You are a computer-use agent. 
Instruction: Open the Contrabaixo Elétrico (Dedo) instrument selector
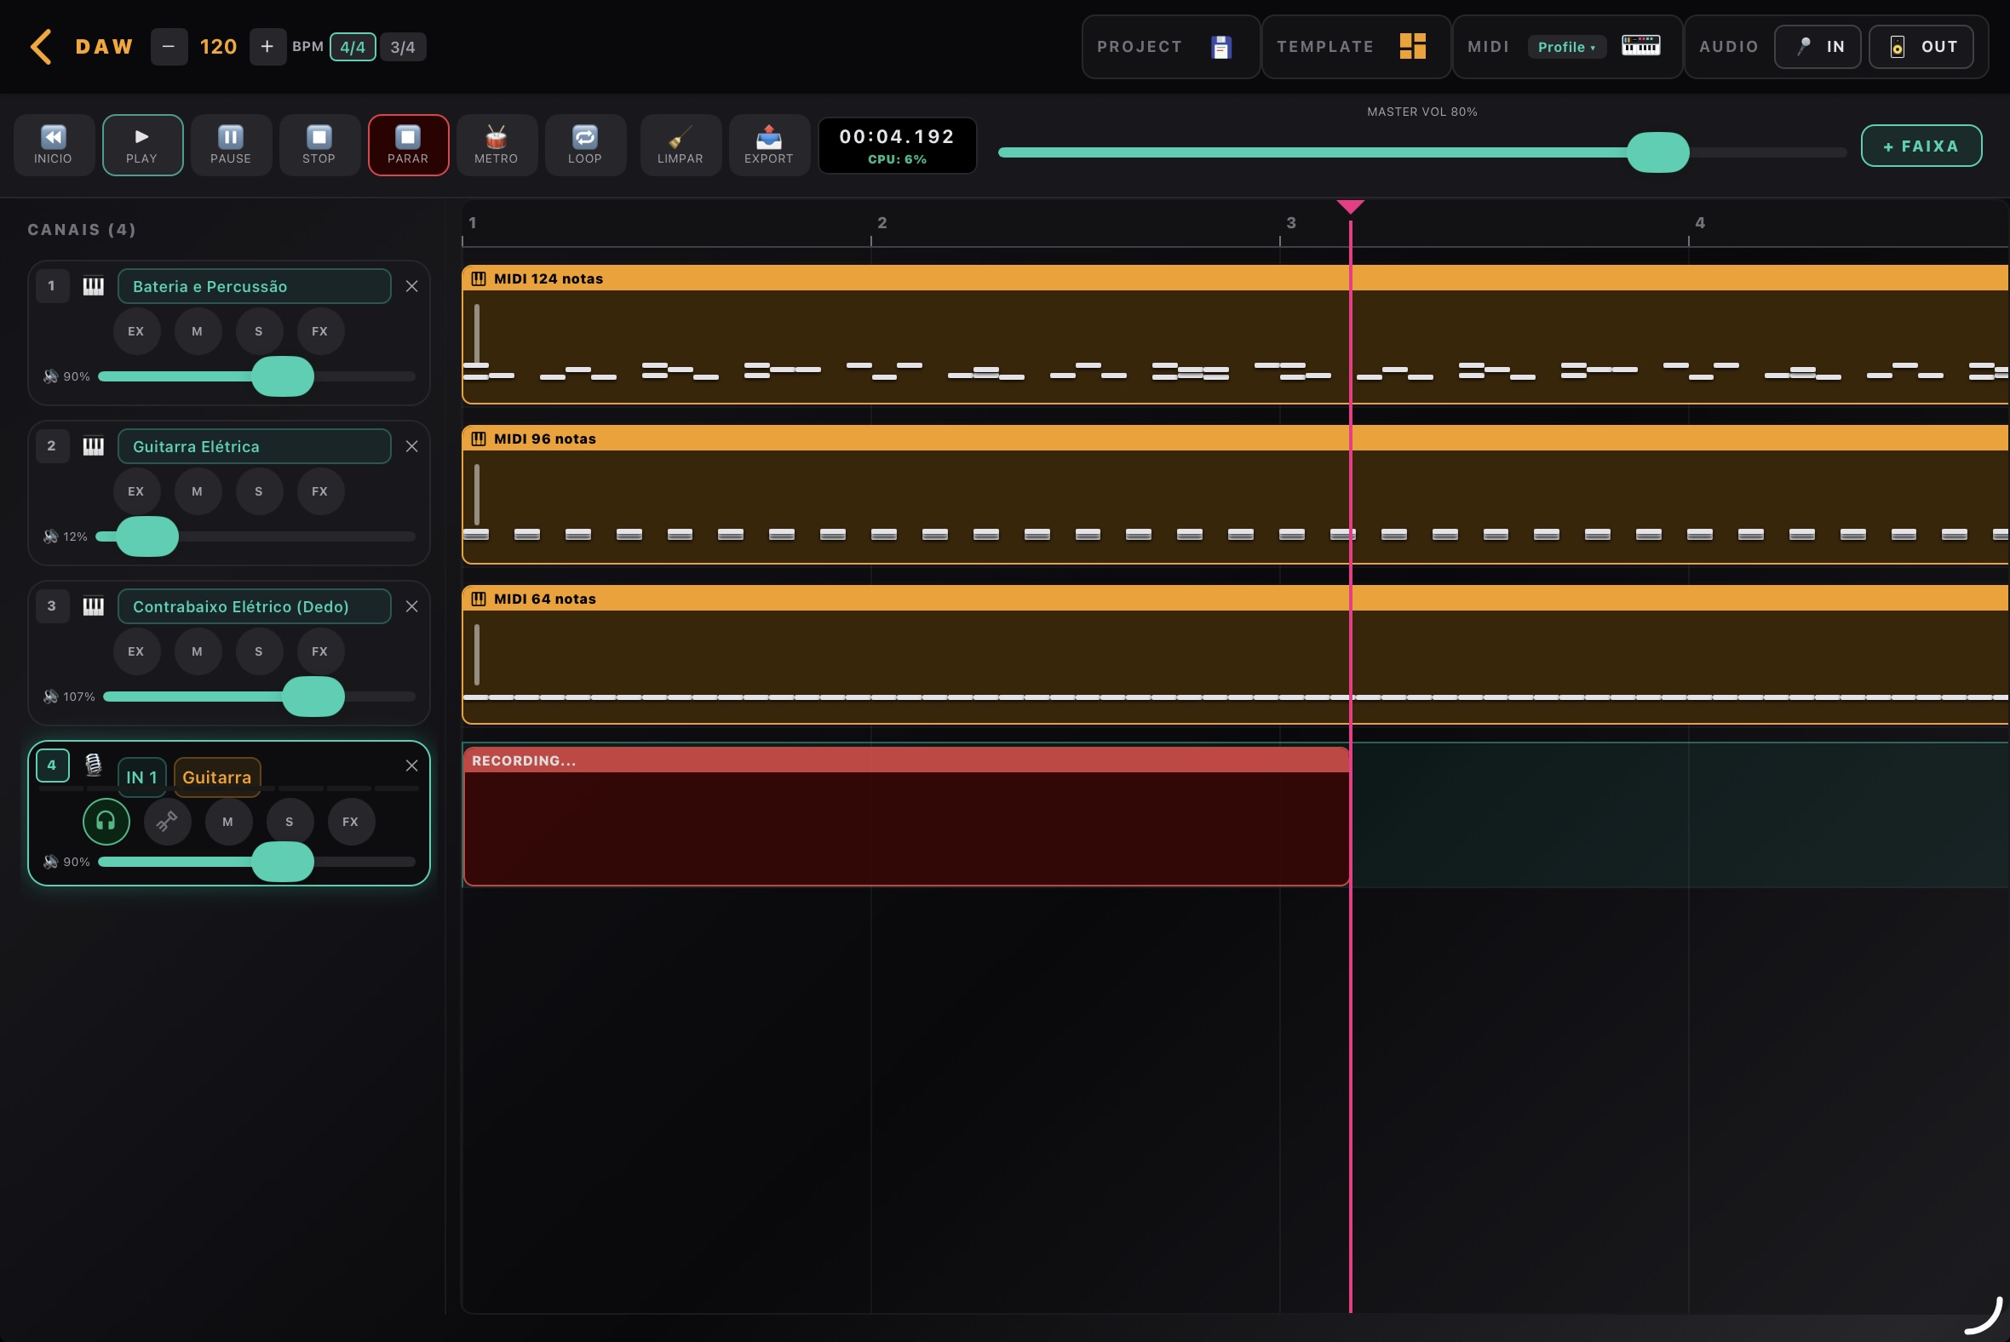255,606
